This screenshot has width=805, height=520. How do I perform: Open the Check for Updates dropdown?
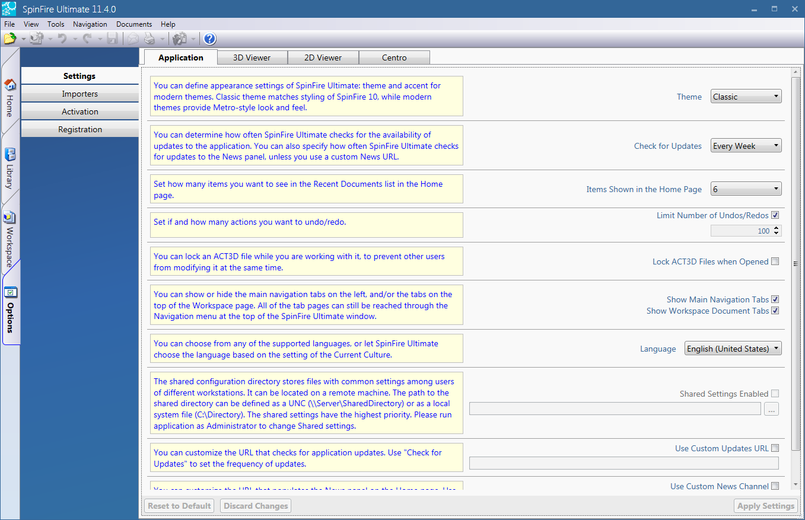pyautogui.click(x=746, y=146)
